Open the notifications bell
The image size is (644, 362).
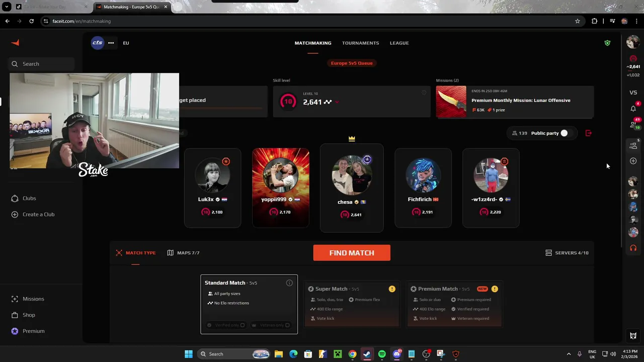633,108
